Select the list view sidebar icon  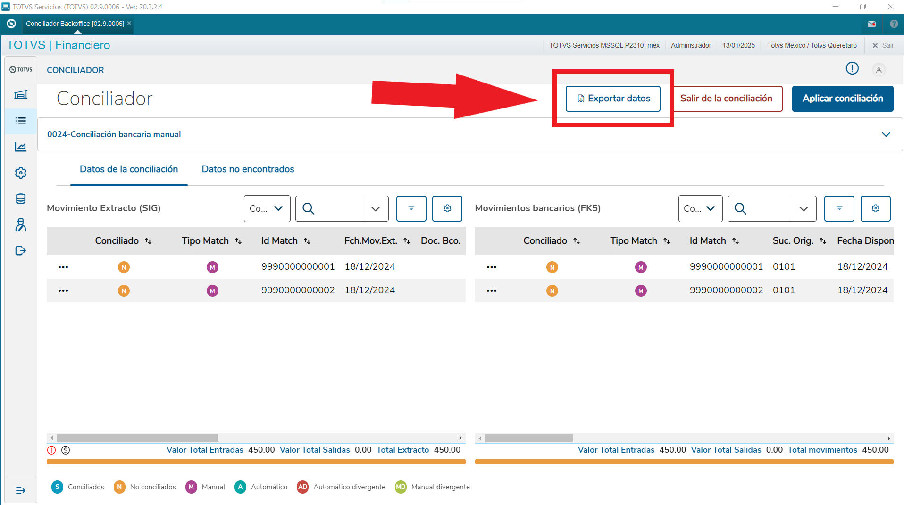click(x=20, y=121)
